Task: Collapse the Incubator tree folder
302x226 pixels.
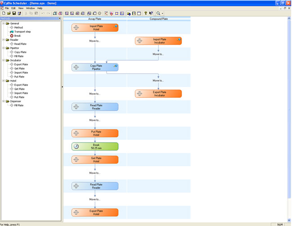Action: point(4,61)
